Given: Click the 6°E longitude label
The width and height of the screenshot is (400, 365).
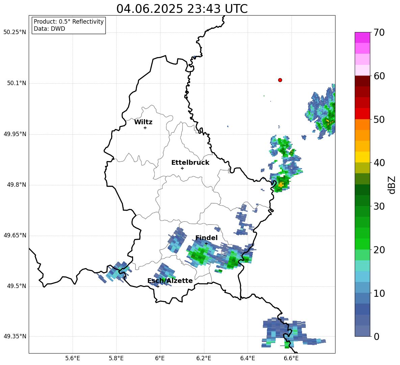Looking at the screenshot, I should tap(160, 358).
